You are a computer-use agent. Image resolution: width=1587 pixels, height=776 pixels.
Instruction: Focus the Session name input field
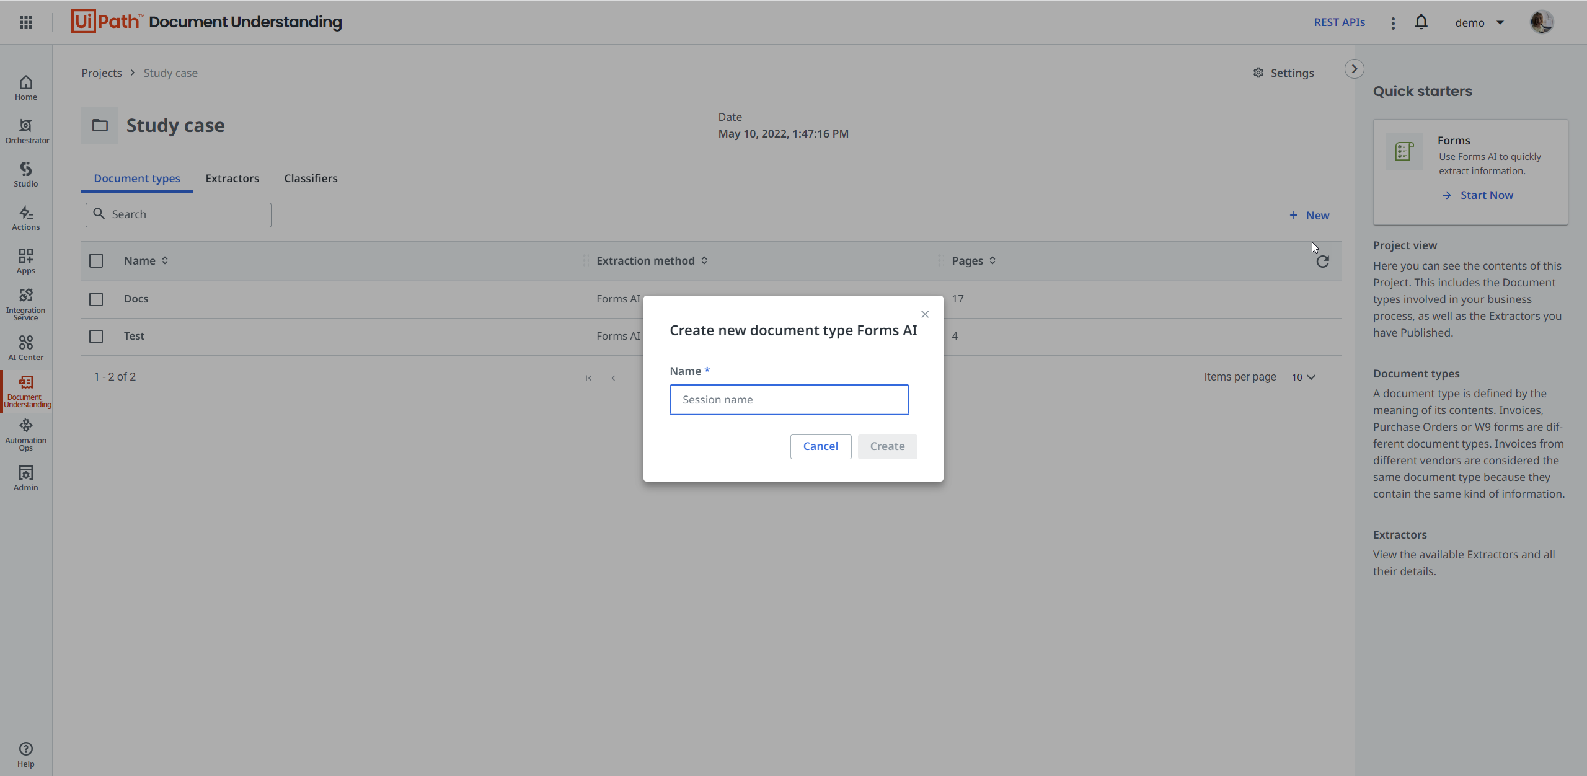pyautogui.click(x=789, y=400)
